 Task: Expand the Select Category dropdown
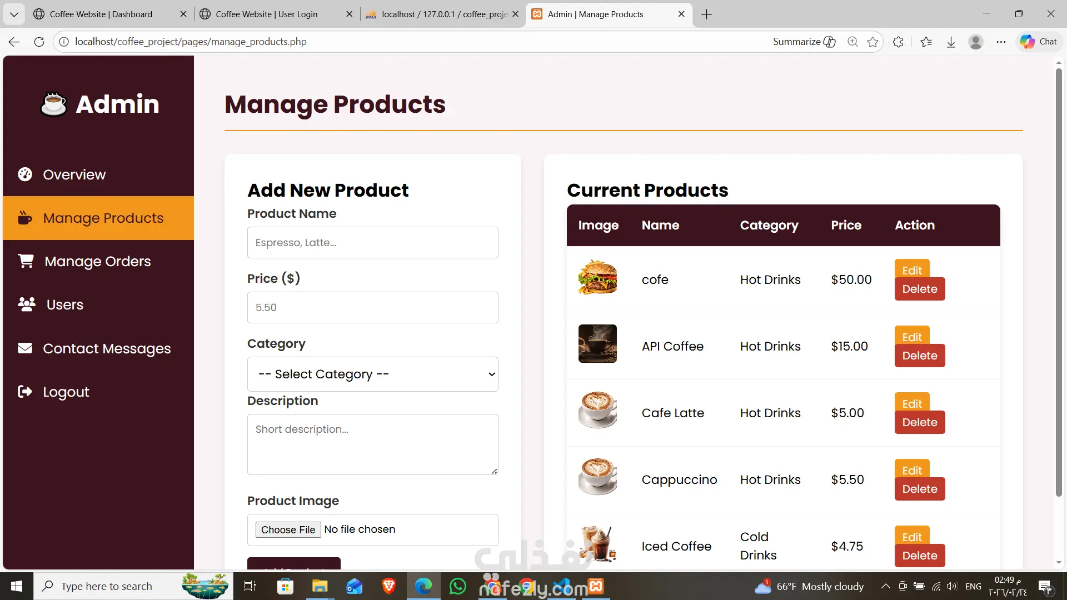(x=372, y=374)
